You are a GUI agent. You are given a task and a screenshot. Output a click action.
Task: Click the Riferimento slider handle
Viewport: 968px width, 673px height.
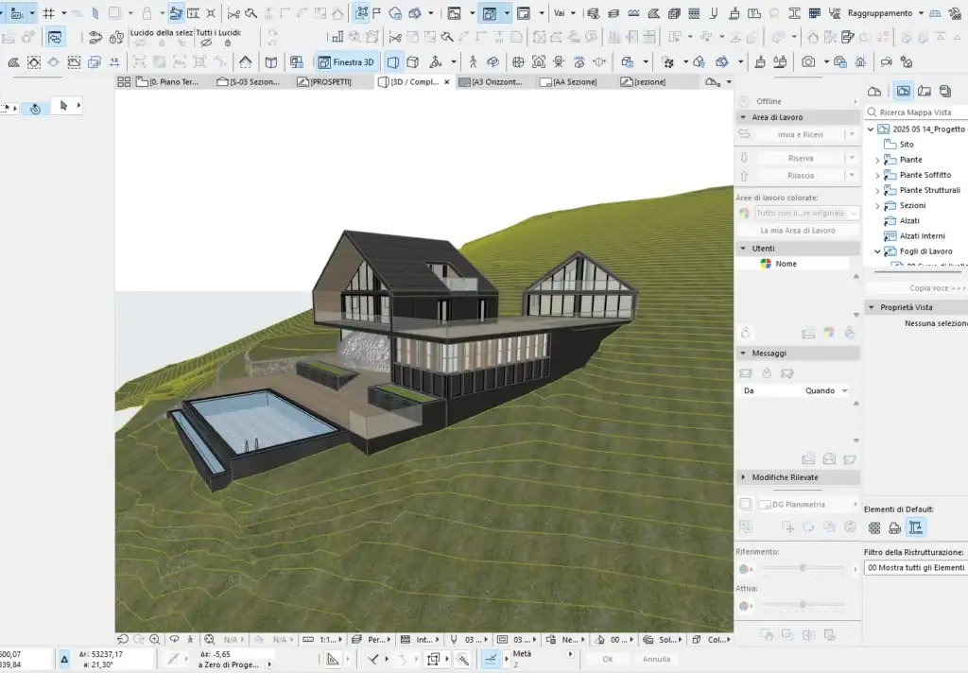point(803,568)
